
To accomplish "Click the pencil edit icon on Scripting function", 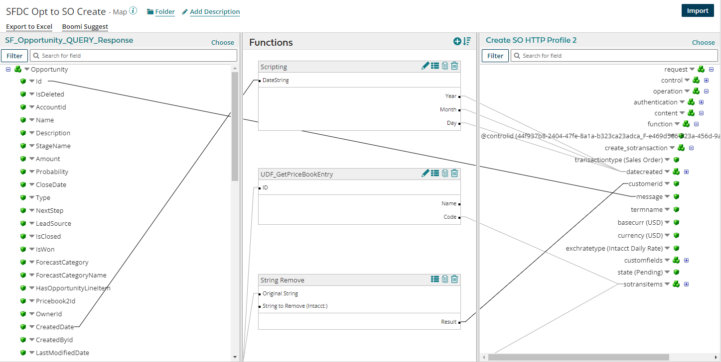I will (x=425, y=66).
